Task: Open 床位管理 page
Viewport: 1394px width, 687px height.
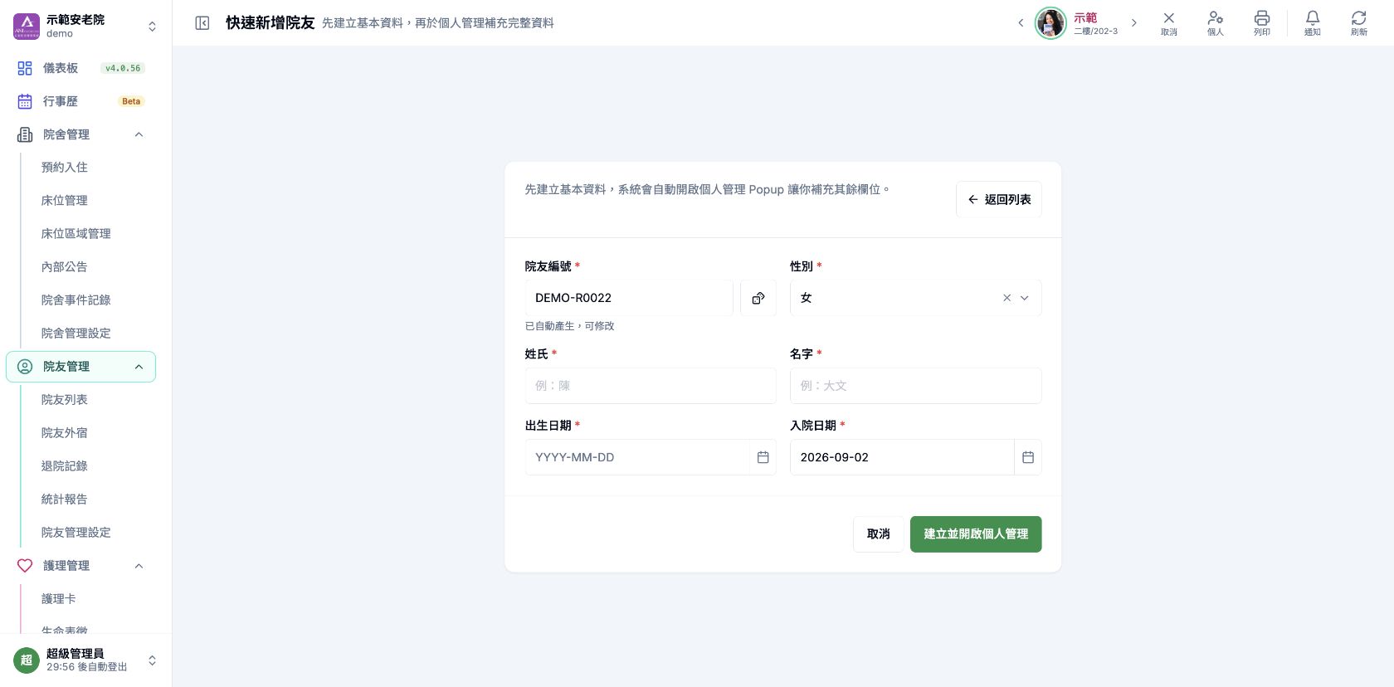Action: click(65, 201)
